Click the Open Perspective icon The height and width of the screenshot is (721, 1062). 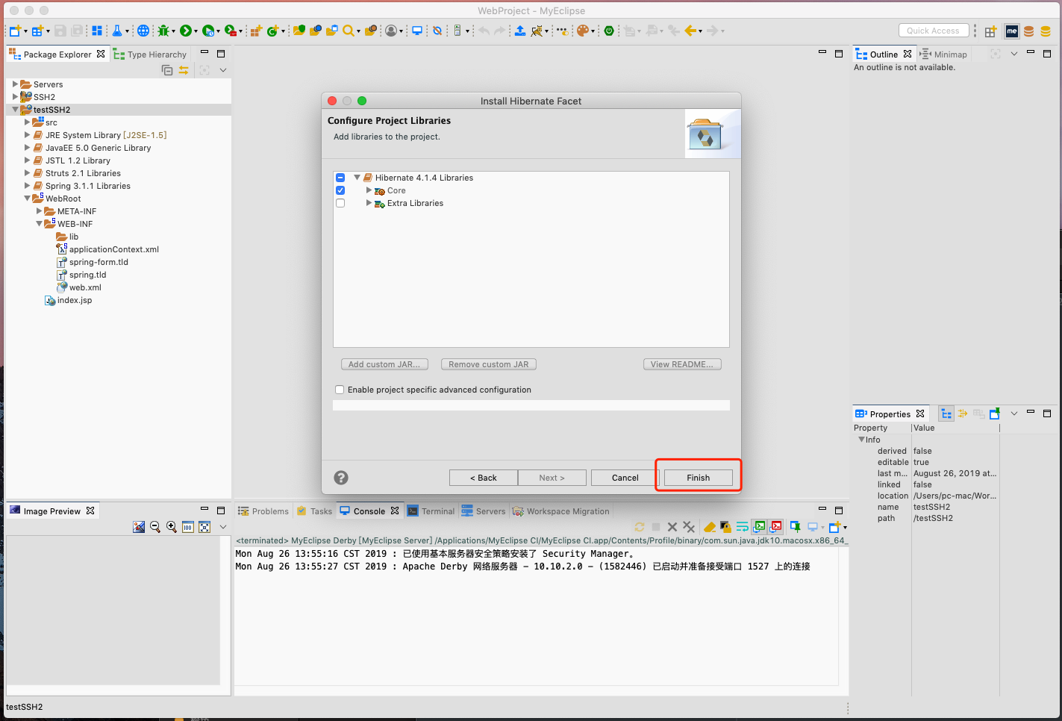pyautogui.click(x=990, y=31)
